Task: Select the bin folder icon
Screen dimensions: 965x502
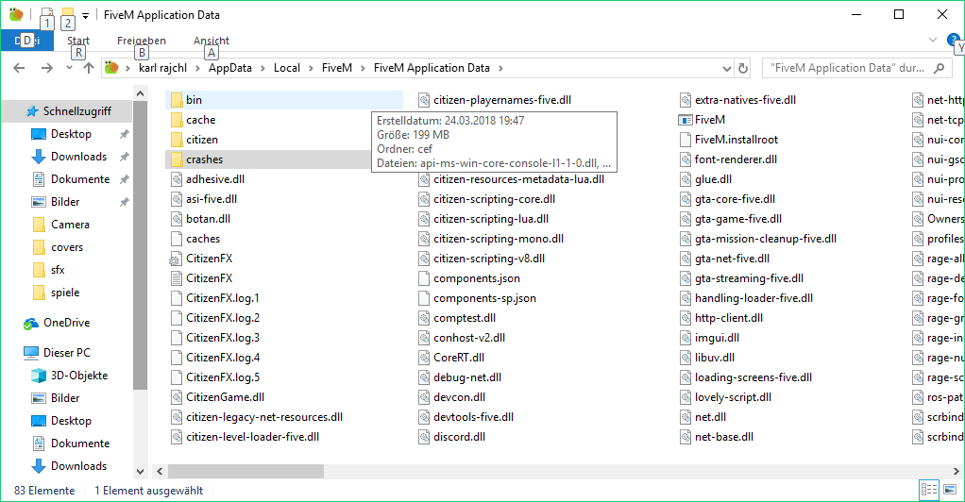Action: tap(177, 100)
